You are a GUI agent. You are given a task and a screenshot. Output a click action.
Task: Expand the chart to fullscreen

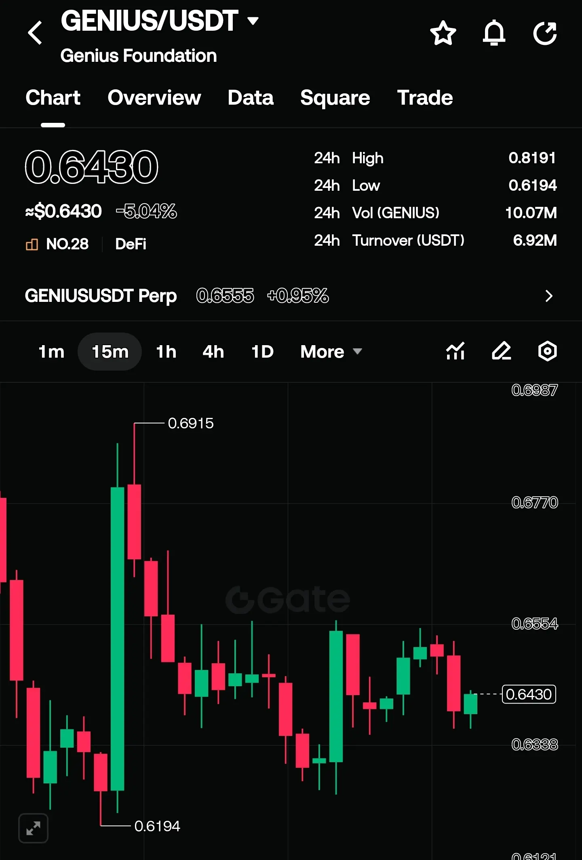point(34,828)
